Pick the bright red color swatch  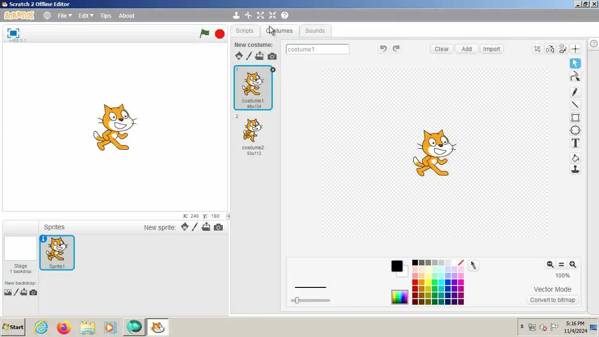[x=415, y=282]
